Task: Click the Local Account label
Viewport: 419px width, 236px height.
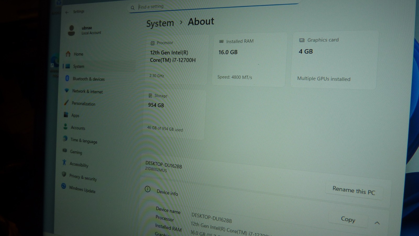Action: coord(91,33)
